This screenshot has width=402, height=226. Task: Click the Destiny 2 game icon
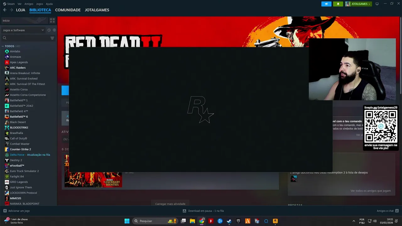(7, 160)
